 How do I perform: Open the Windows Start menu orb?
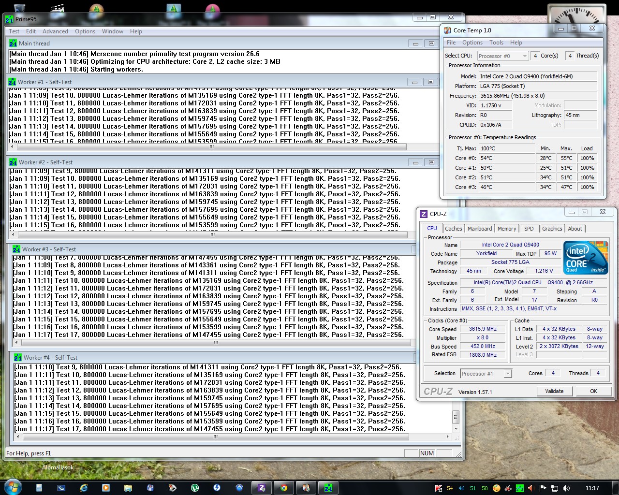pos(13,487)
